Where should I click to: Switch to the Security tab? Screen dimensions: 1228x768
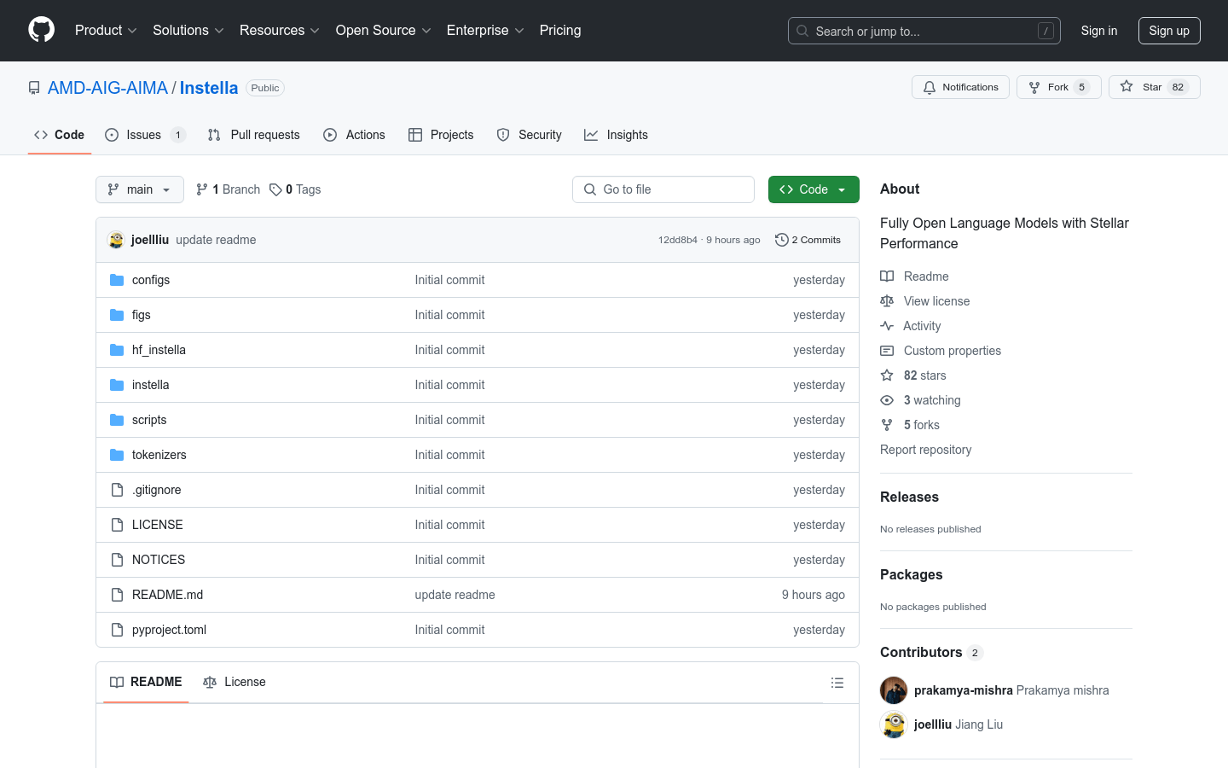coord(530,135)
